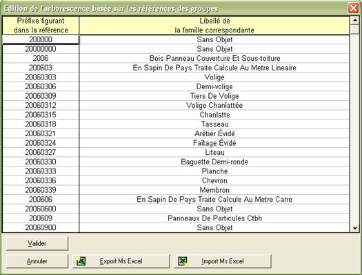The width and height of the screenshot is (362, 275).
Task: Select the prefix cell 200000
Action: pos(41,39)
